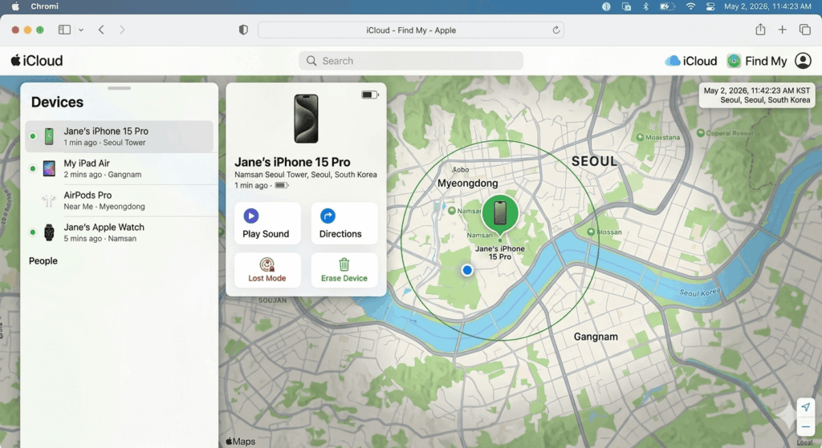Click the Apple iCloud logo
822x448 pixels.
point(37,61)
